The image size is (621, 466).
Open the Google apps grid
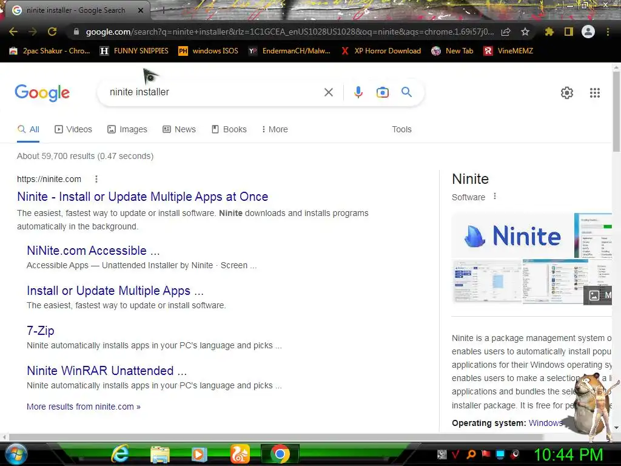(x=595, y=93)
